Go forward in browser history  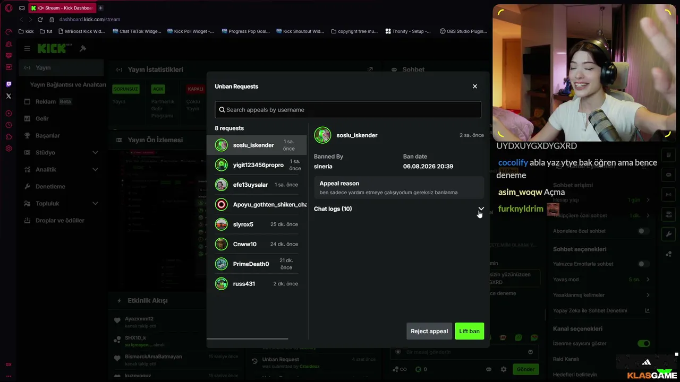(x=30, y=20)
